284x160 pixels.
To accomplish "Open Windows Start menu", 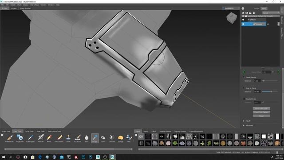I will [4, 157].
